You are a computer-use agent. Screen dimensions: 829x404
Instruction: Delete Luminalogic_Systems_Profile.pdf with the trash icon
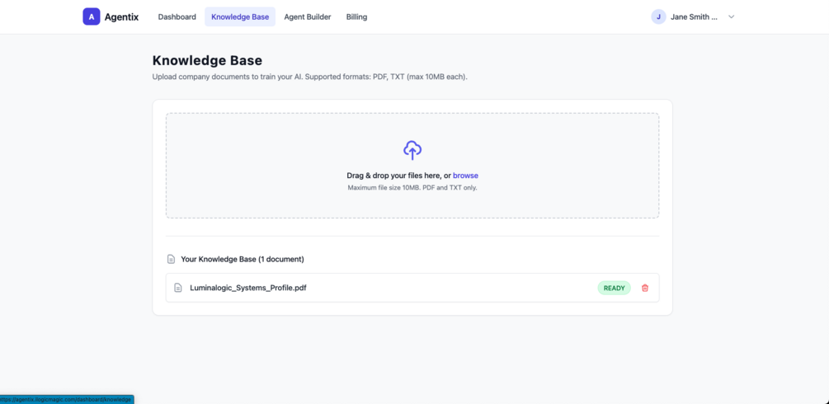pos(644,289)
